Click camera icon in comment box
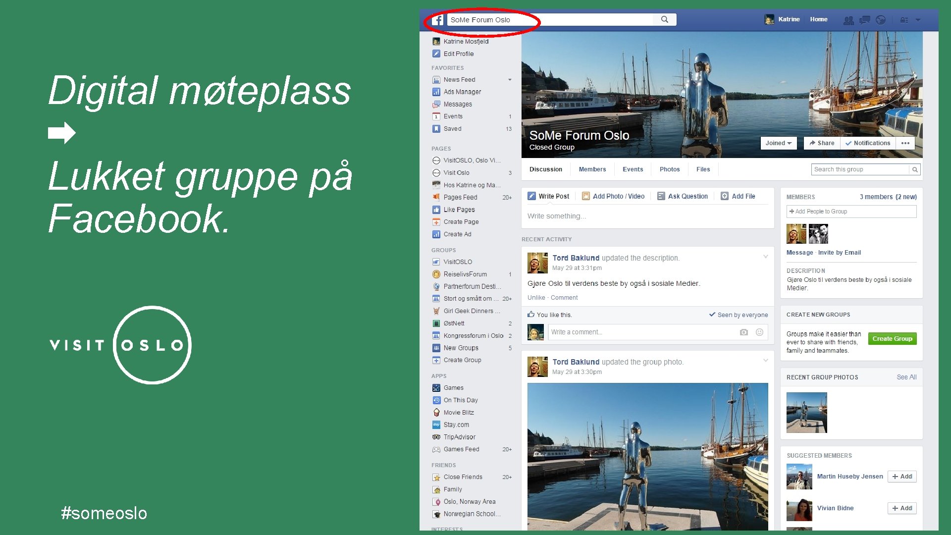 click(743, 332)
